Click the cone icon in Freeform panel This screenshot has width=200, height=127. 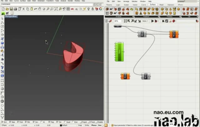[141, 13]
